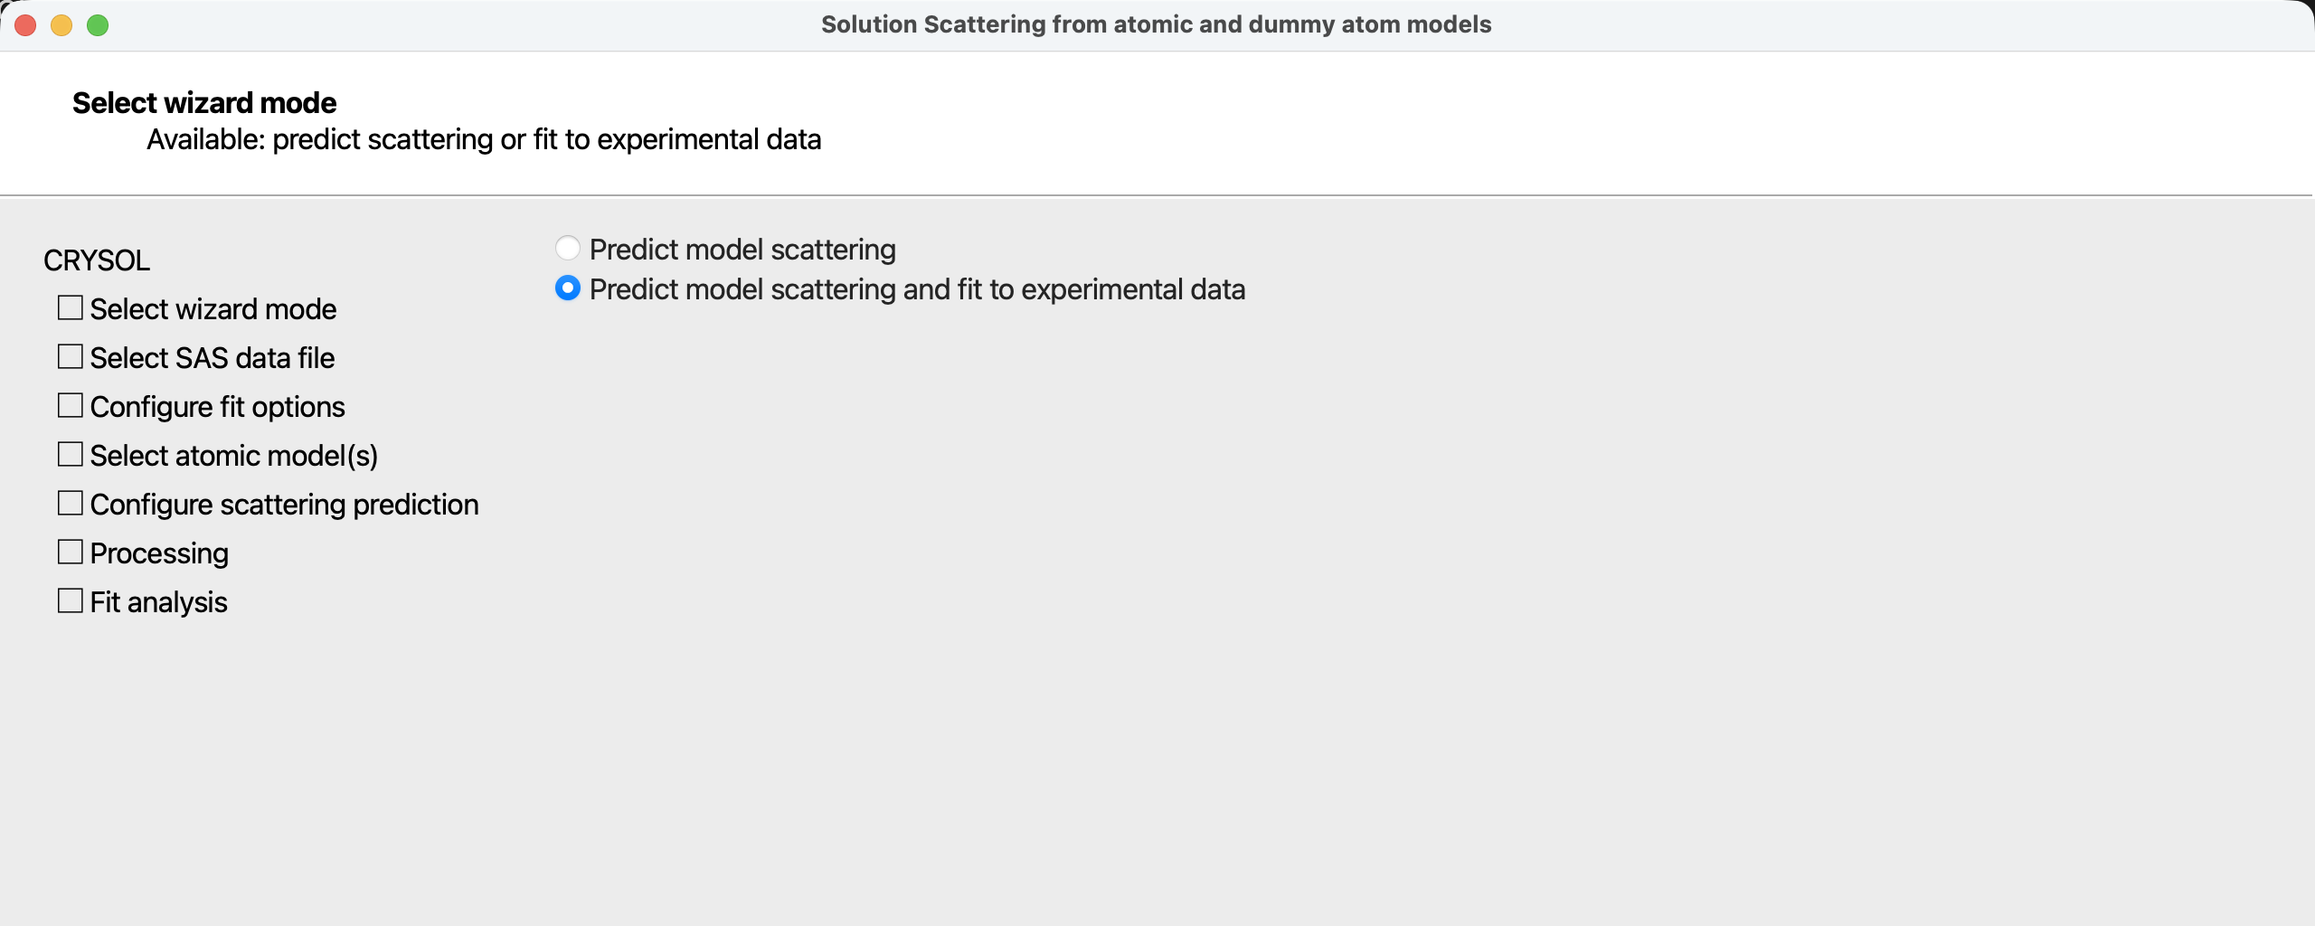Check the 'Select atomic model(s)' box
2315x926 pixels.
70,455
